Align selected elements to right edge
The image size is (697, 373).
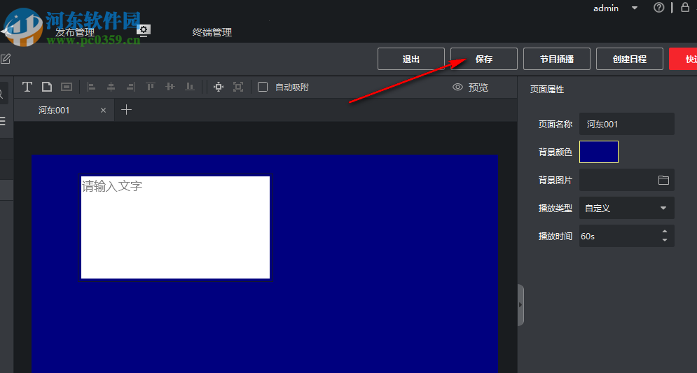point(131,87)
